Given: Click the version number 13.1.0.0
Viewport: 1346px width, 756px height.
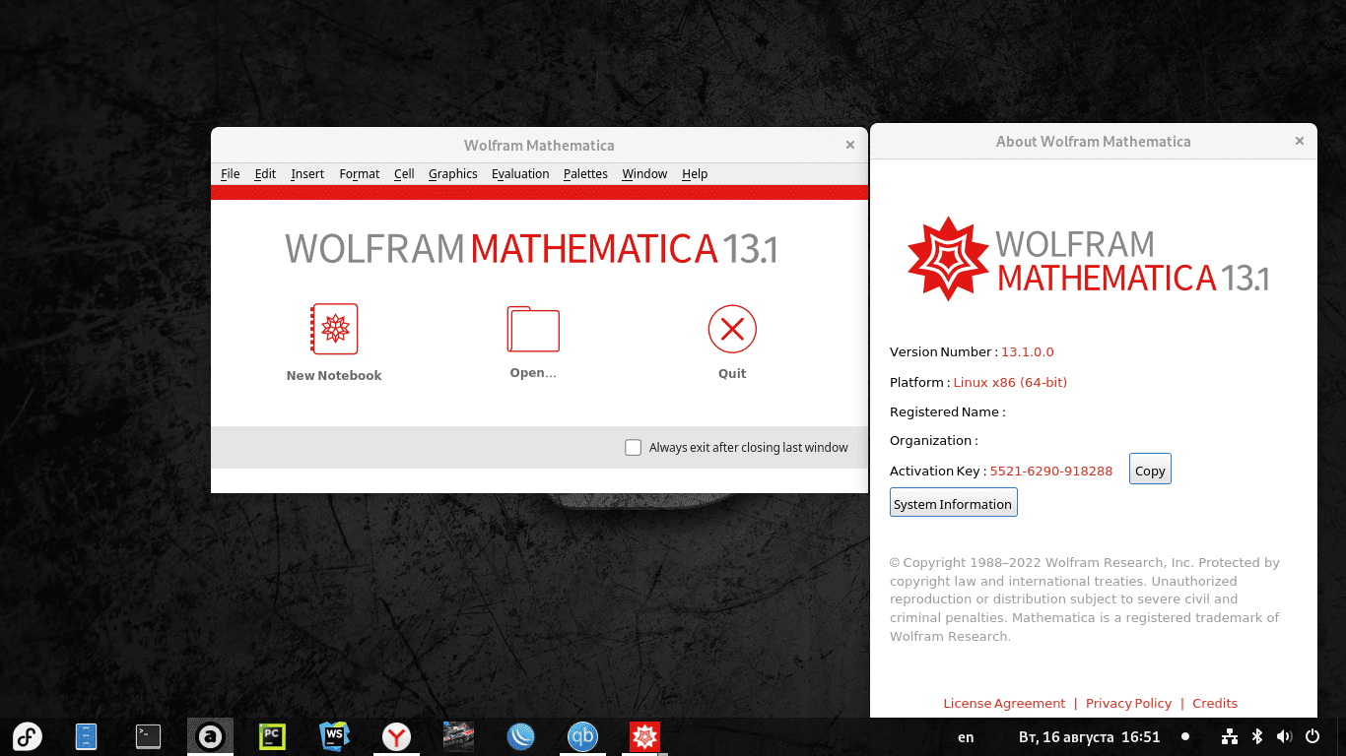Looking at the screenshot, I should click(x=1028, y=351).
